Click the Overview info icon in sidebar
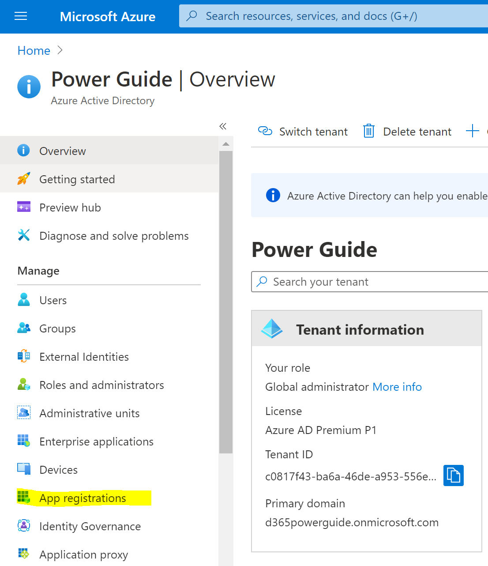488x566 pixels. pyautogui.click(x=23, y=151)
